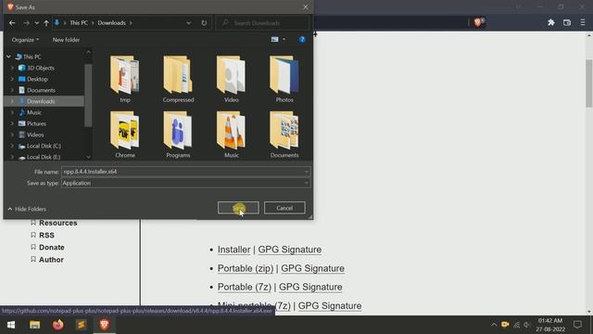Select the Video folder
The image size is (593, 334).
click(x=231, y=79)
